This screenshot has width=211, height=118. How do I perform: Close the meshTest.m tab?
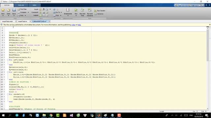click(x=30, y=21)
